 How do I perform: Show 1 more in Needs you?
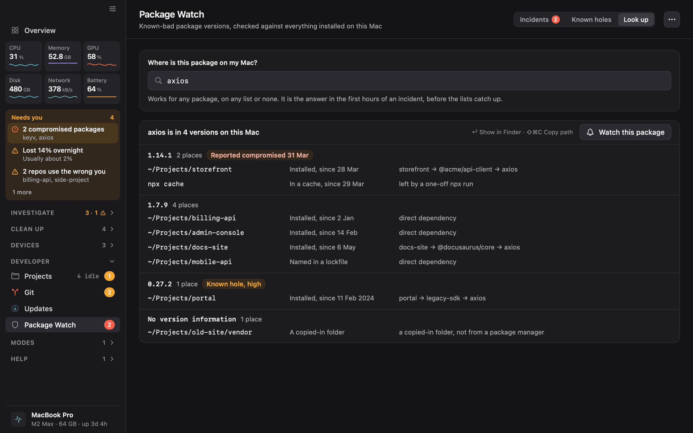(22, 192)
